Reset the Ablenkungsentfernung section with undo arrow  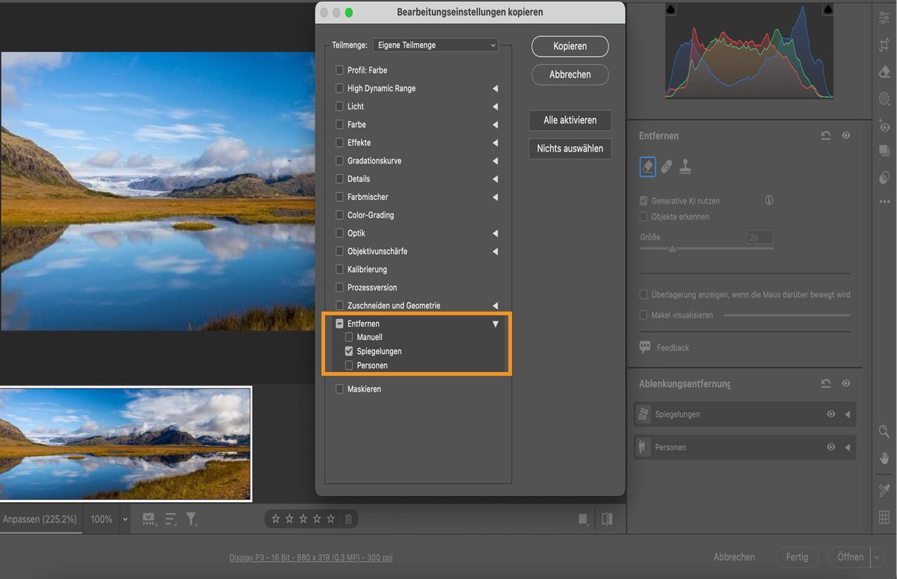tap(826, 383)
